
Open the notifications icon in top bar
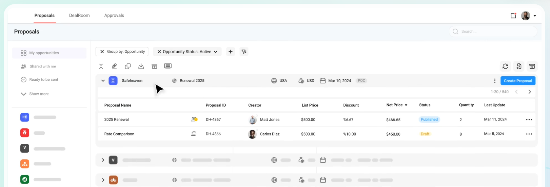point(513,16)
